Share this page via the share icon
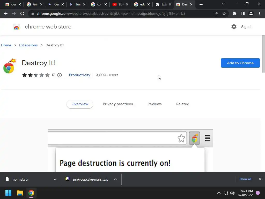This screenshot has width=265, height=199. coord(216,13)
